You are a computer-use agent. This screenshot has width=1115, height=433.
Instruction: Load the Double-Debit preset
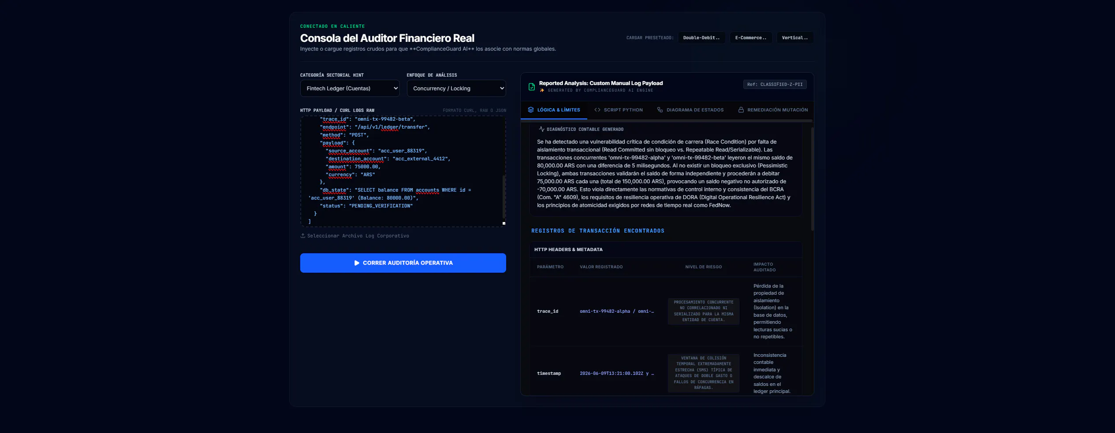(701, 38)
